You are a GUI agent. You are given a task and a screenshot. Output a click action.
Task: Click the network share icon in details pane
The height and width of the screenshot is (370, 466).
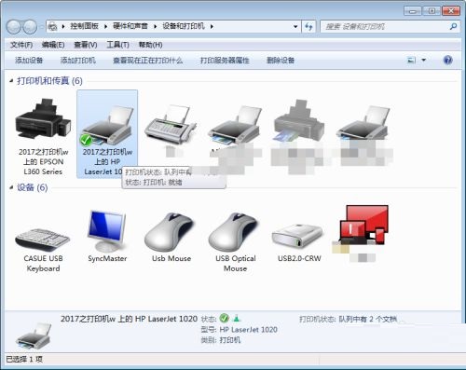237,318
